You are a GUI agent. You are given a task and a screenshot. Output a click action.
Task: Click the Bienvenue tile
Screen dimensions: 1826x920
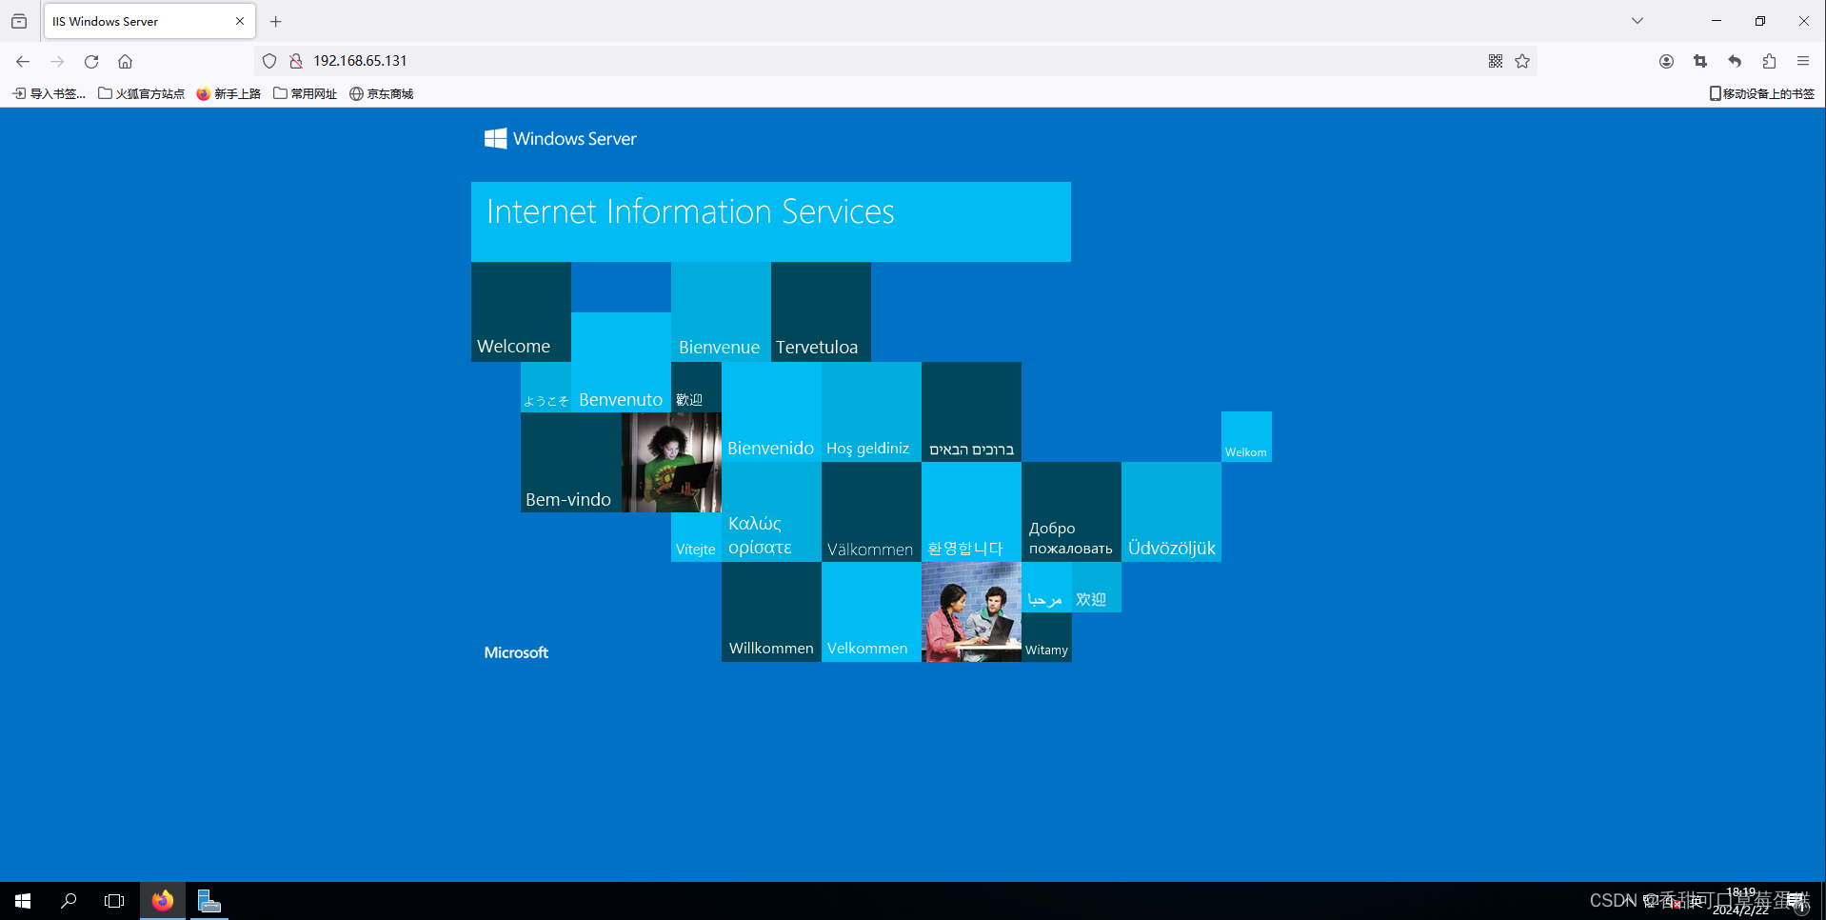721,312
